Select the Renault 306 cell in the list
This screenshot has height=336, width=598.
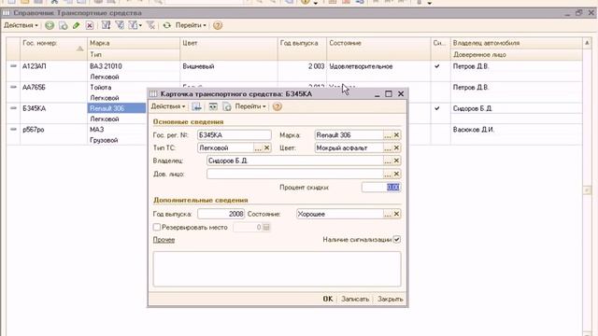pyautogui.click(x=117, y=108)
